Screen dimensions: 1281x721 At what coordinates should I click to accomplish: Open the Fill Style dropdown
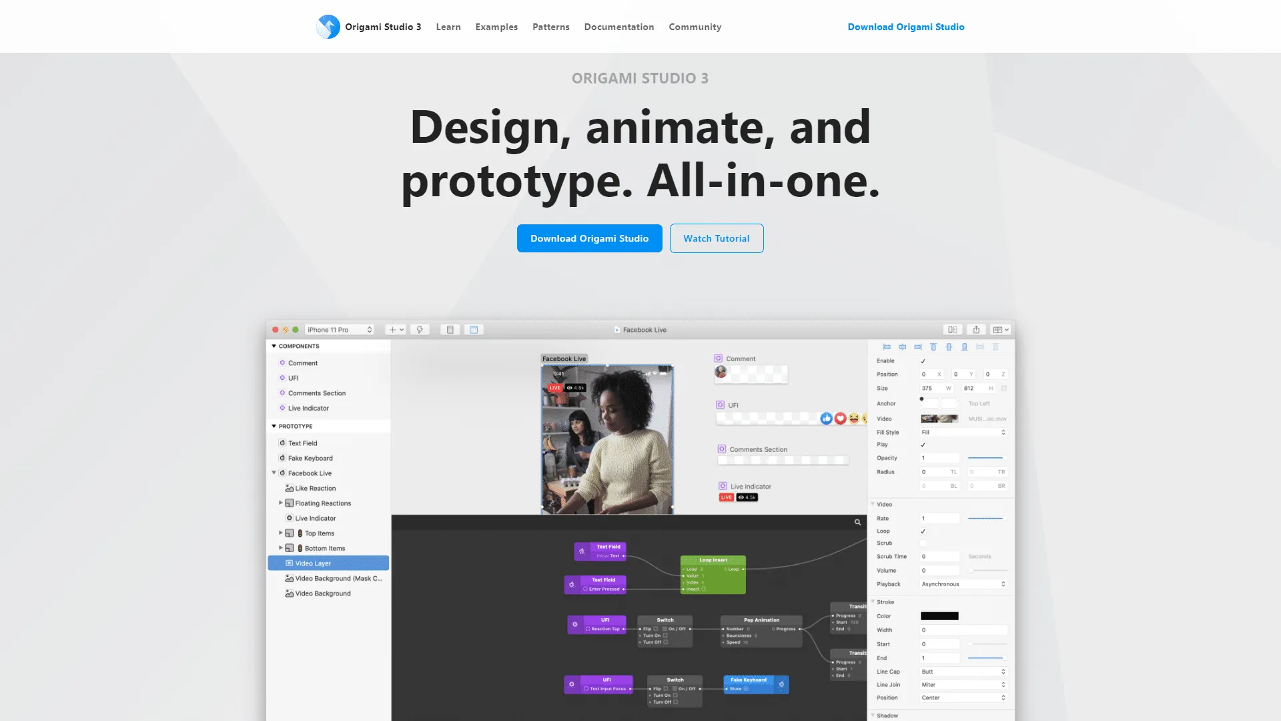click(963, 433)
